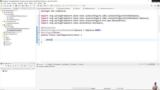Collapse the src/test/java folder
The image size is (160, 90).
click(x=3, y=25)
